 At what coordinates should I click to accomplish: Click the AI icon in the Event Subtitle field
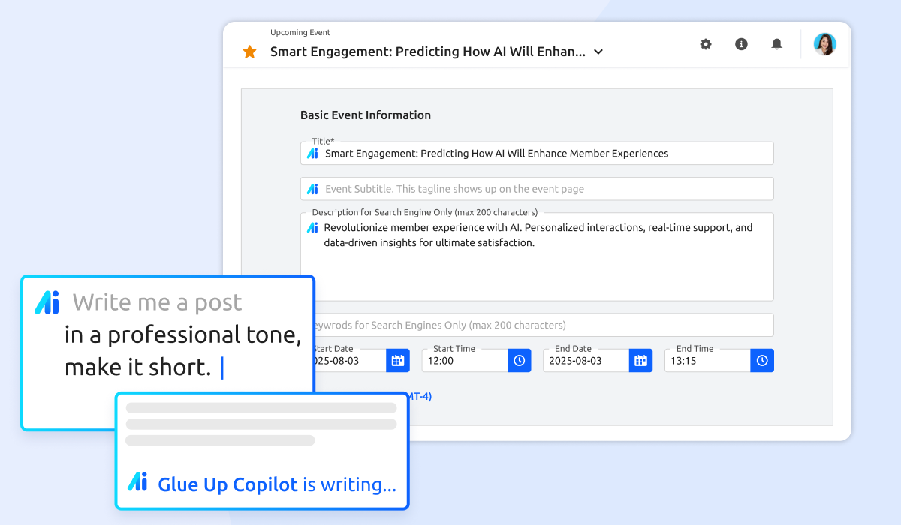[x=312, y=188]
